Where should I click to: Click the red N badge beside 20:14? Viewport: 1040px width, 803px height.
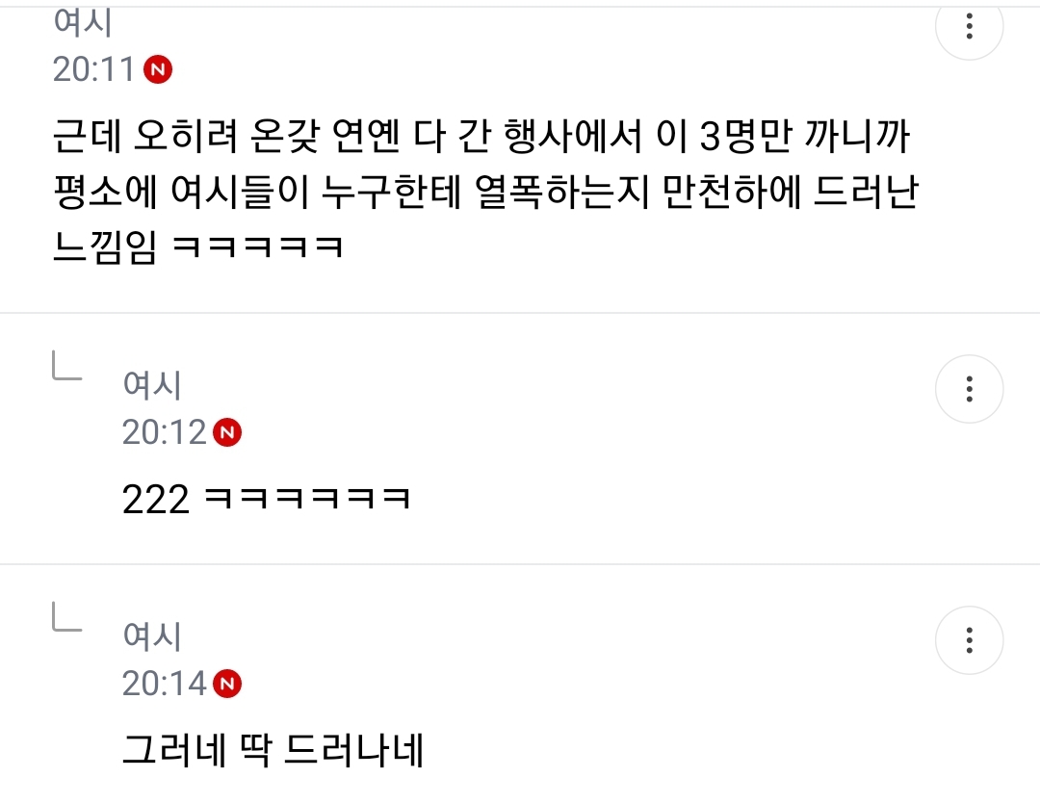227,684
